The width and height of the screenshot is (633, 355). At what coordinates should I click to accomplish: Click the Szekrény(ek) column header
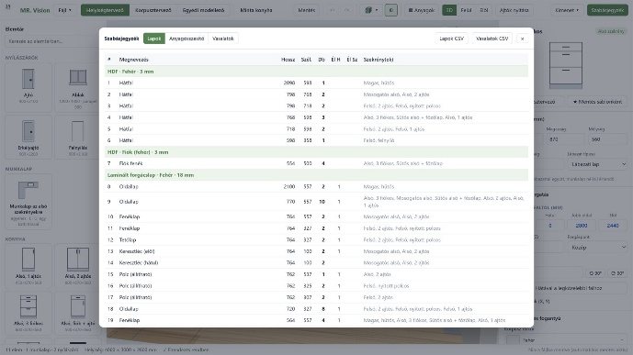tap(379, 60)
